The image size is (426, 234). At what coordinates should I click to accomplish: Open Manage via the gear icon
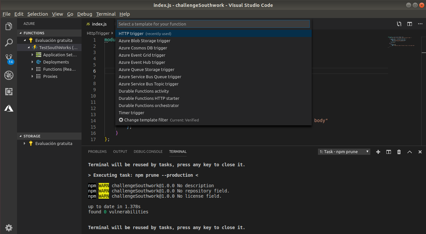tap(9, 227)
